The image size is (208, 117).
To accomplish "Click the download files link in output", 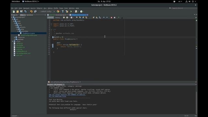I will point(58,96).
